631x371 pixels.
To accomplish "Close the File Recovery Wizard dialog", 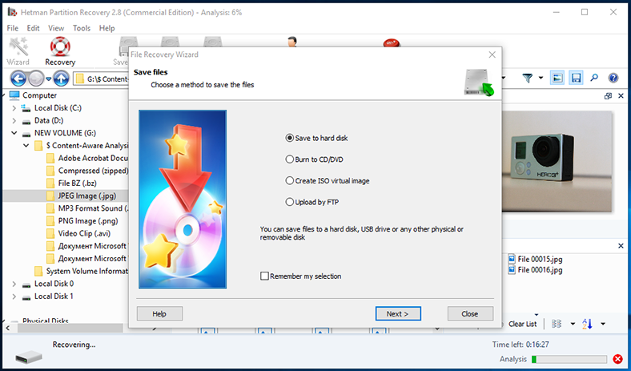I will pyautogui.click(x=492, y=54).
